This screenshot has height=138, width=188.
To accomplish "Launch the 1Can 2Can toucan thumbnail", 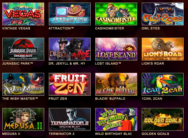I will [163, 84].
